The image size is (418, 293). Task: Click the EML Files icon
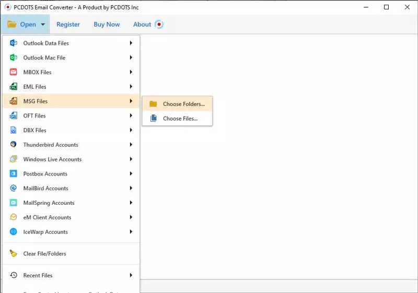tap(14, 87)
